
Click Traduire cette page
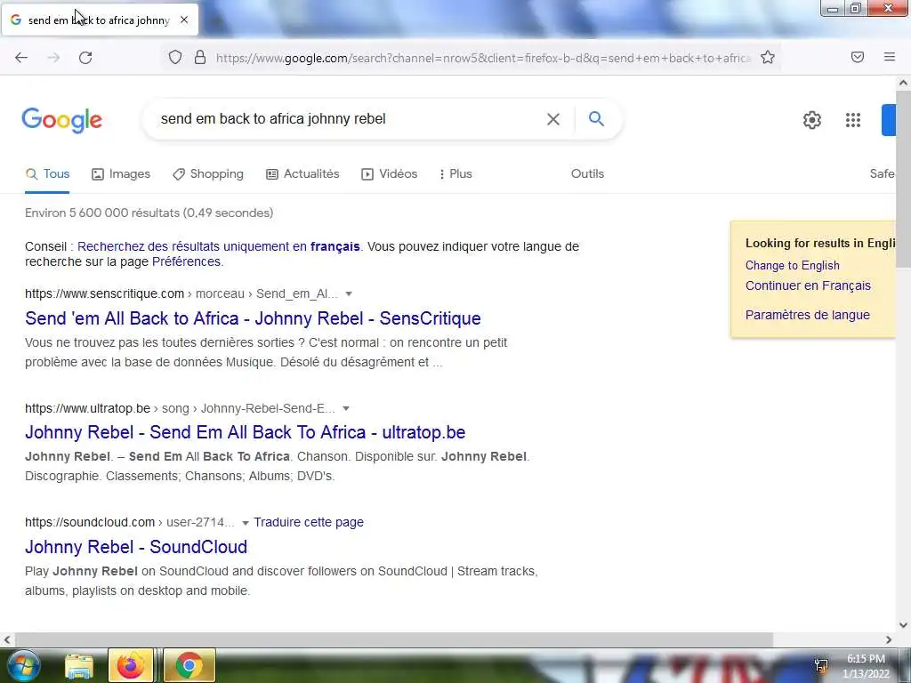(x=309, y=522)
